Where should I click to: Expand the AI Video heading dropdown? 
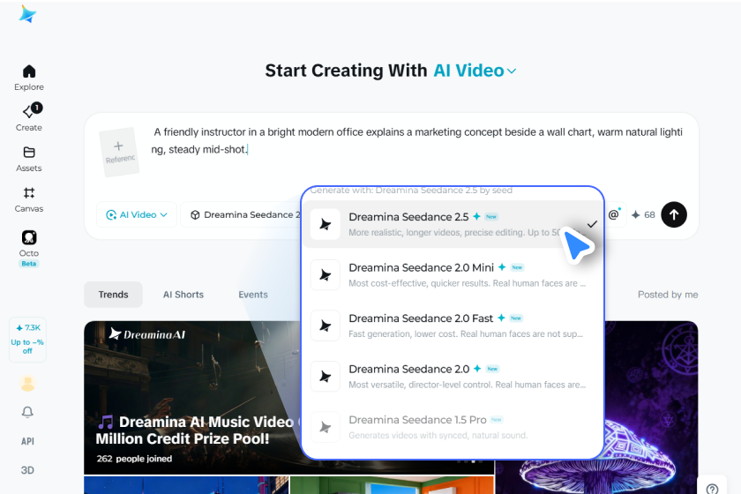[x=475, y=71]
